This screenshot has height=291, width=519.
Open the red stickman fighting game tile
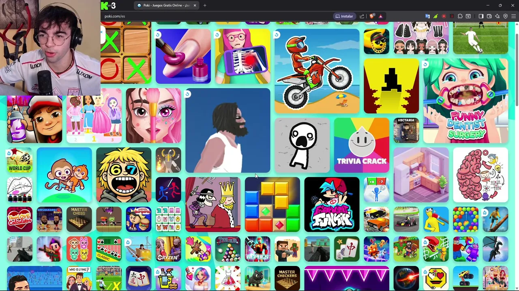click(168, 190)
